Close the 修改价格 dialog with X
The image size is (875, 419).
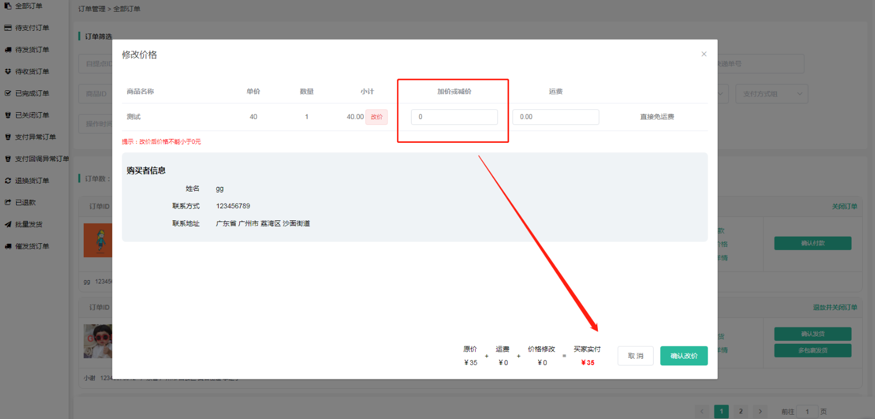[x=704, y=54]
